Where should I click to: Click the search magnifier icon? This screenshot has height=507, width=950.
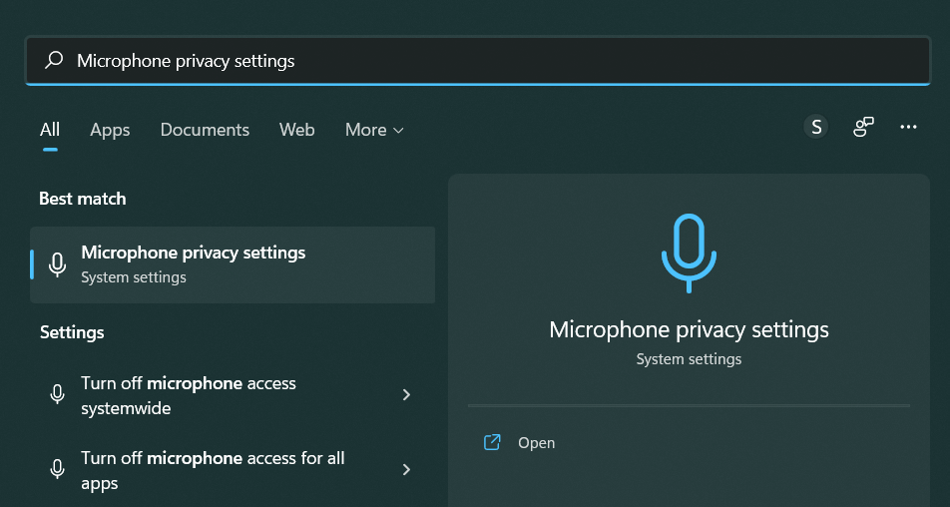55,61
